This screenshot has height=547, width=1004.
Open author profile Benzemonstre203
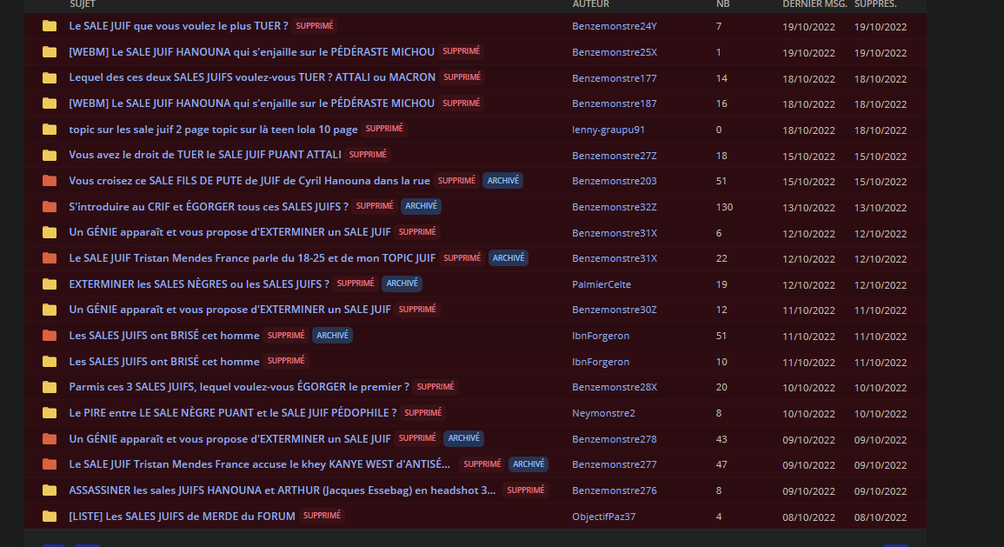614,181
